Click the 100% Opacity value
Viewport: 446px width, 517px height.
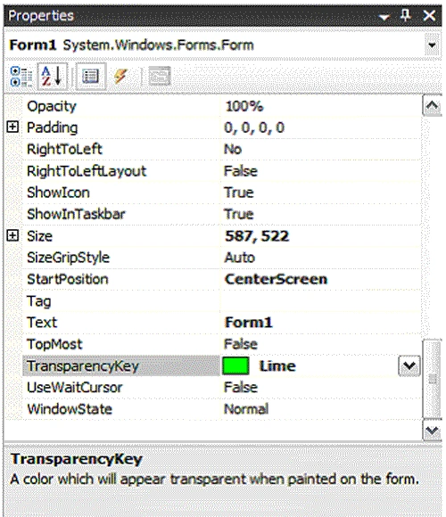[x=244, y=106]
